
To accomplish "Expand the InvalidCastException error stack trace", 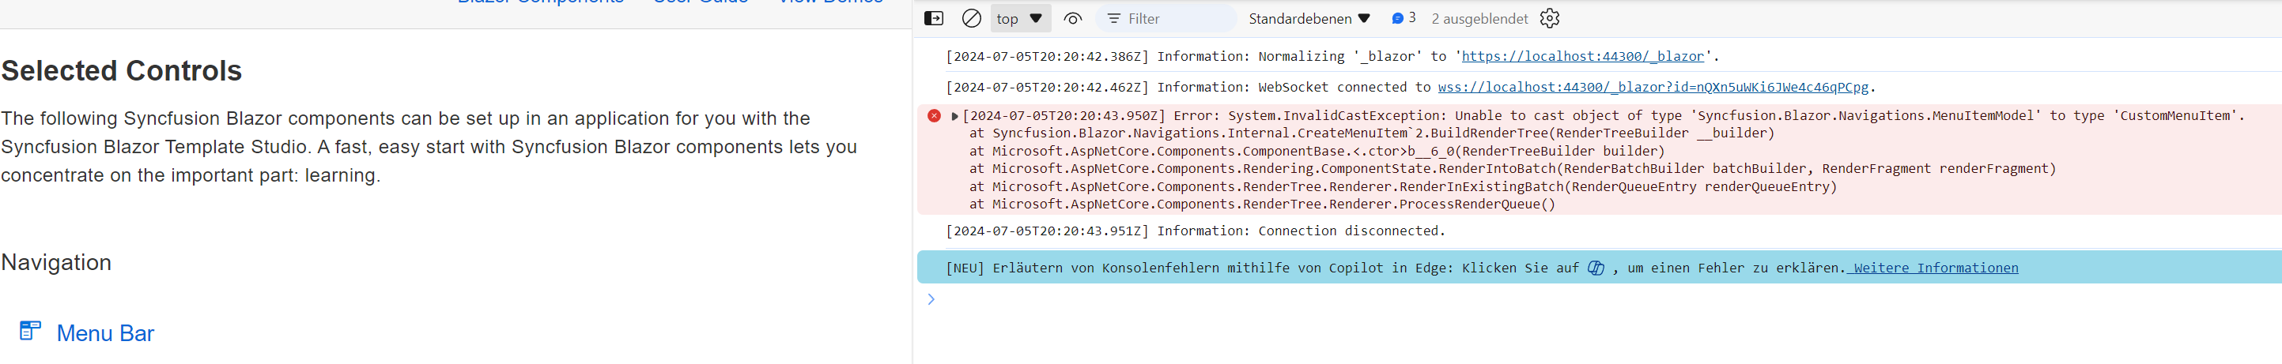I will [955, 116].
